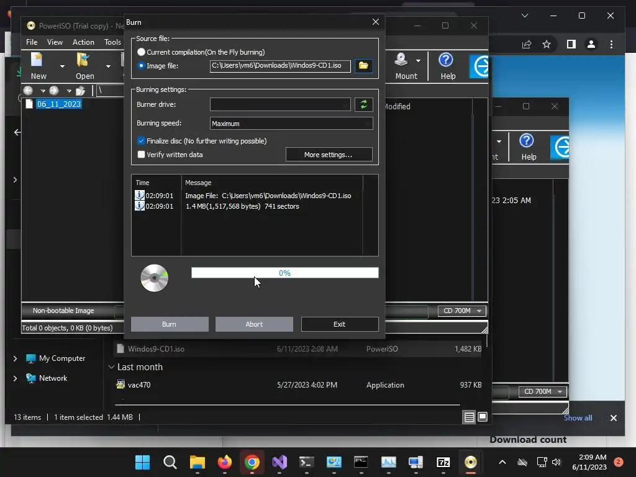Open Burner drive dropdown
The image size is (636, 477).
point(280,104)
